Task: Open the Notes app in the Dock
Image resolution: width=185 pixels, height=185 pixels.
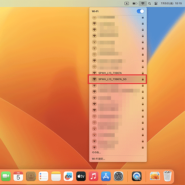Action: [x=56, y=176]
